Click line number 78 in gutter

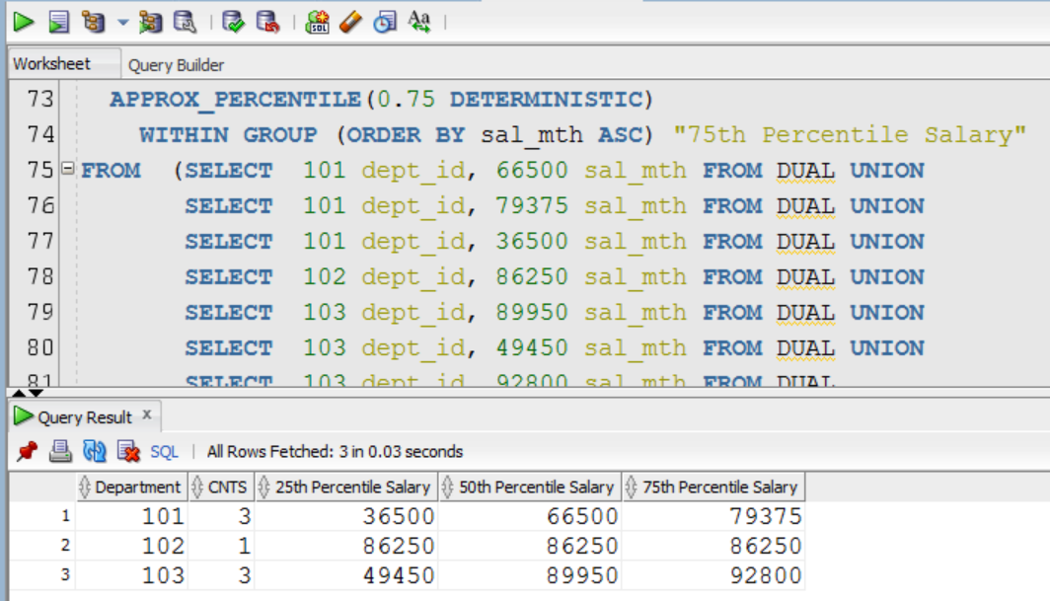pyautogui.click(x=40, y=276)
